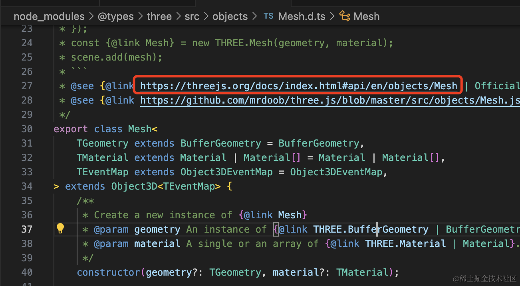This screenshot has width=520, height=286.
Task: Click line number 37 in the gutter
Action: pyautogui.click(x=27, y=229)
